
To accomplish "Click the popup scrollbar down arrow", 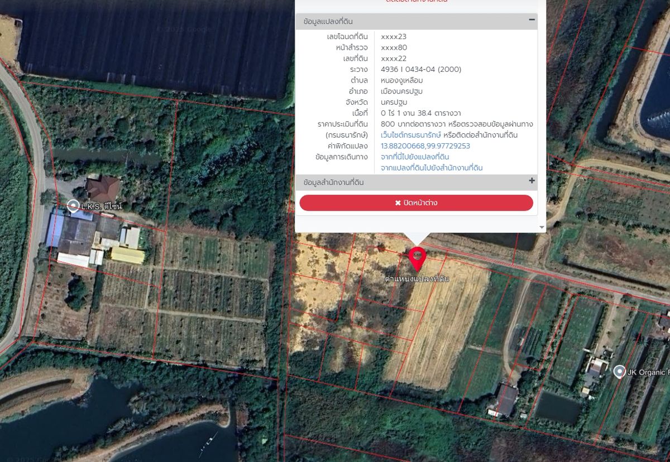I will click(542, 227).
